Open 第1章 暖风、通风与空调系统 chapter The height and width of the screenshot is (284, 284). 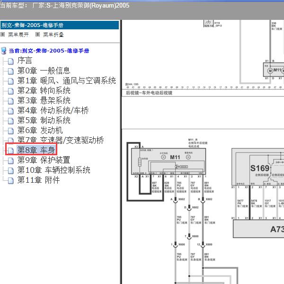pos(67,80)
